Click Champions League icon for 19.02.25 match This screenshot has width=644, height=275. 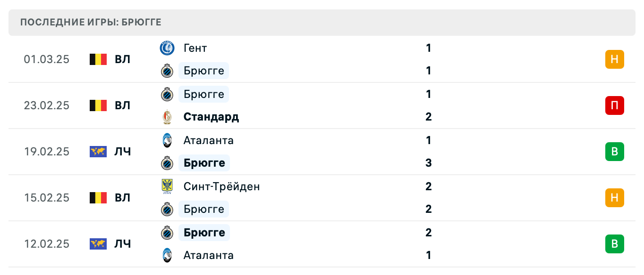pos(98,152)
